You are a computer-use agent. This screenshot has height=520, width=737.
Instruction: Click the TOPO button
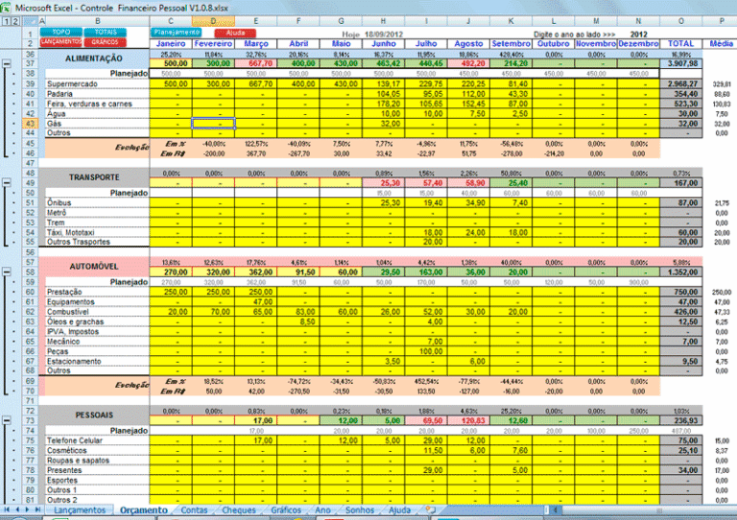[x=61, y=32]
